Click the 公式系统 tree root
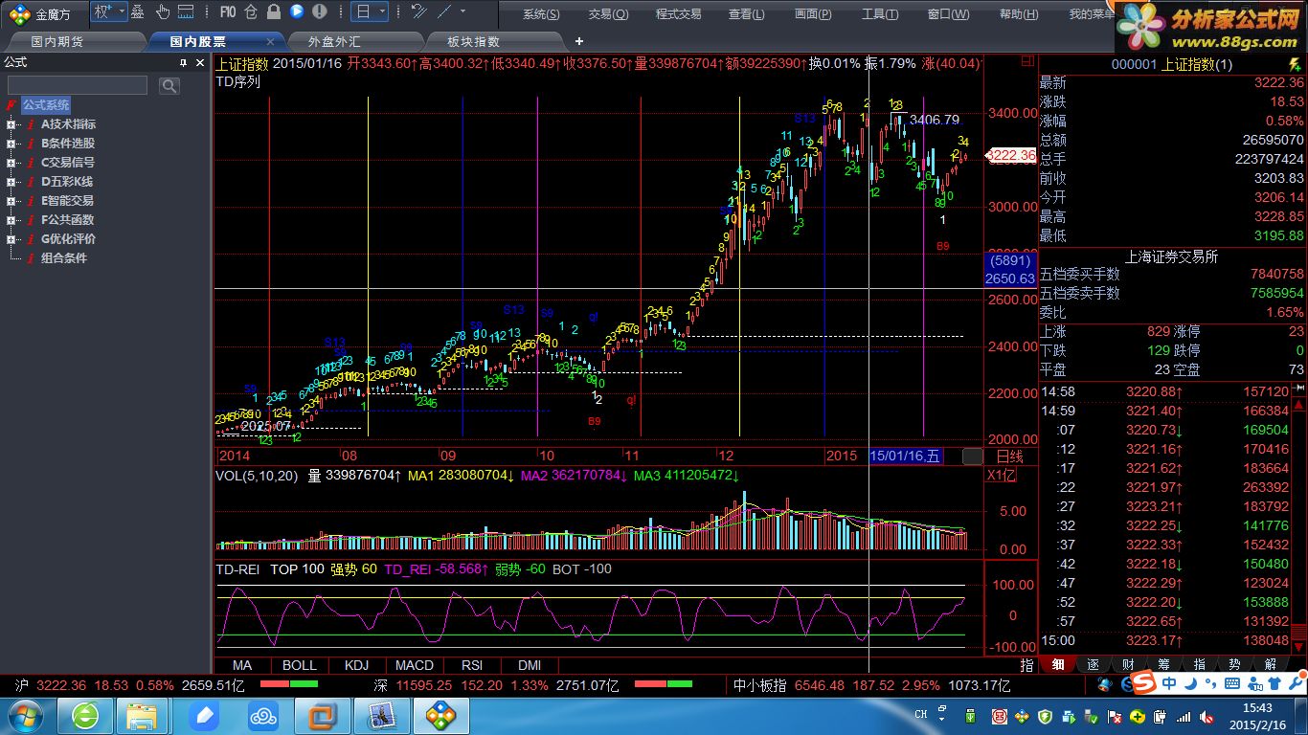The height and width of the screenshot is (735, 1308). [x=46, y=105]
